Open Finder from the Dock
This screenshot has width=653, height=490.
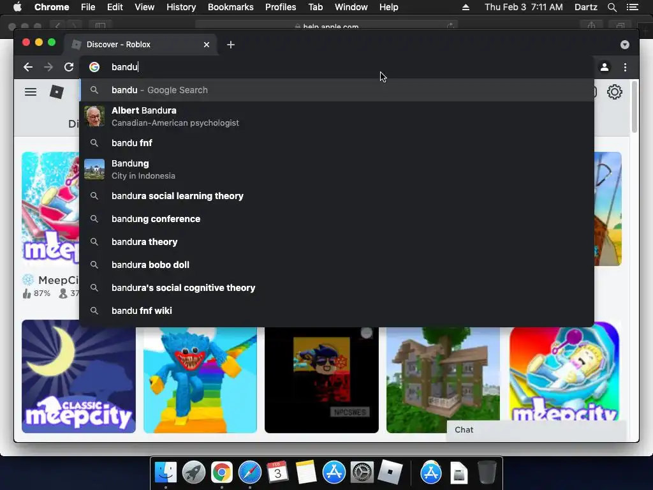coord(166,472)
